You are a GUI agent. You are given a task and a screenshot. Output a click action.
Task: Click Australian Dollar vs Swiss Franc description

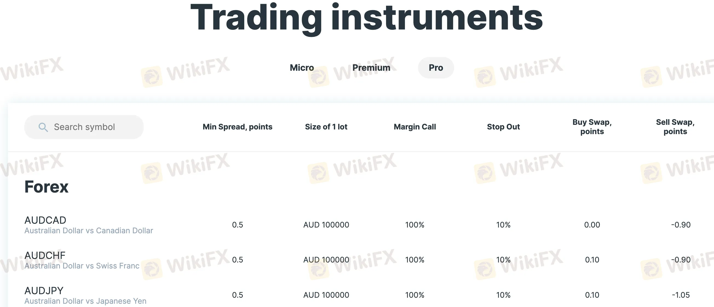point(82,266)
